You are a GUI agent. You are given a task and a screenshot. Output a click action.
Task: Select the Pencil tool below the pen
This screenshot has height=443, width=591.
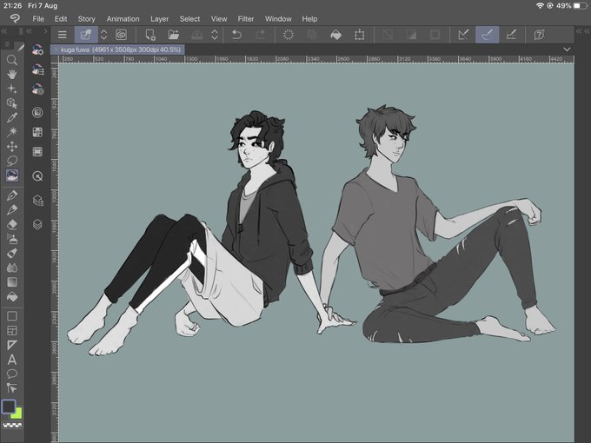[x=12, y=210]
